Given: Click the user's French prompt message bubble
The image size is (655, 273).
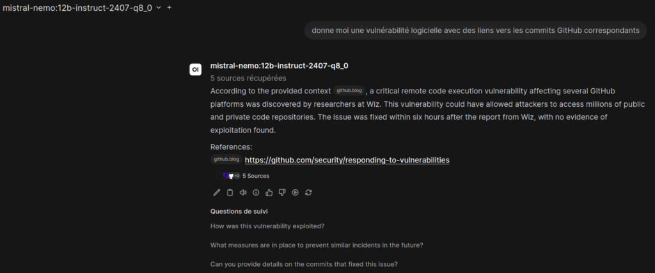Looking at the screenshot, I should point(475,30).
